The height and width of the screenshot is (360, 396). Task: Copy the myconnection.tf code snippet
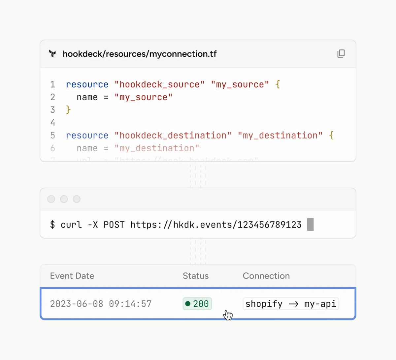click(341, 53)
